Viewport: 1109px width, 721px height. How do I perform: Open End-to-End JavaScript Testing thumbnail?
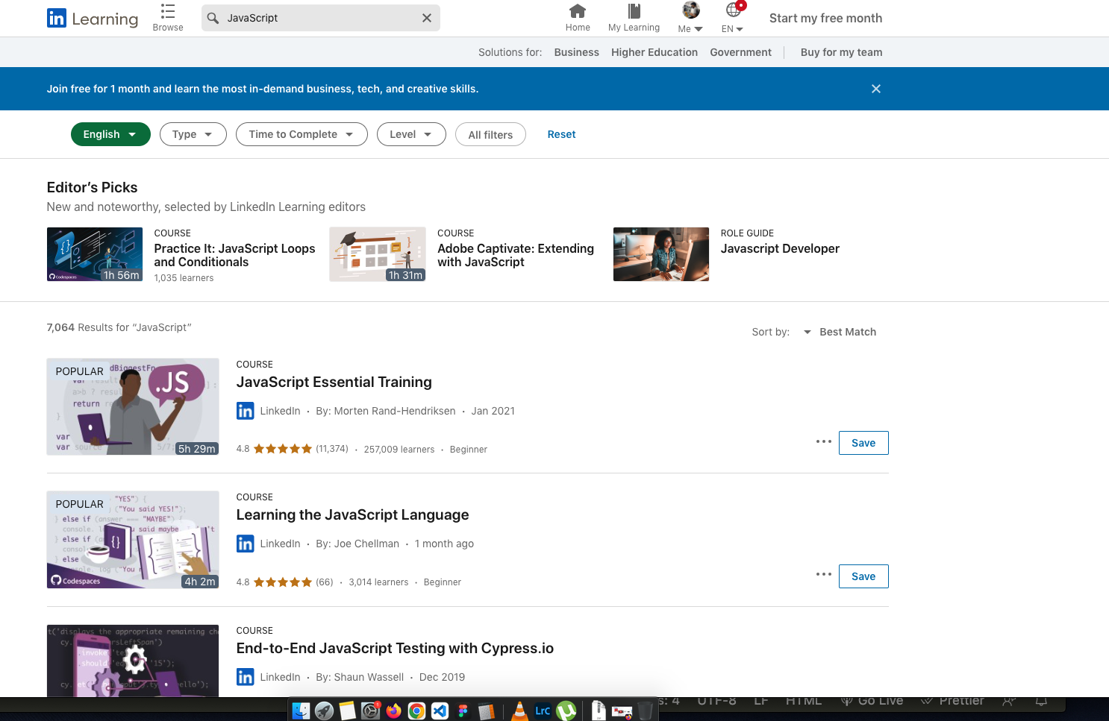133,661
